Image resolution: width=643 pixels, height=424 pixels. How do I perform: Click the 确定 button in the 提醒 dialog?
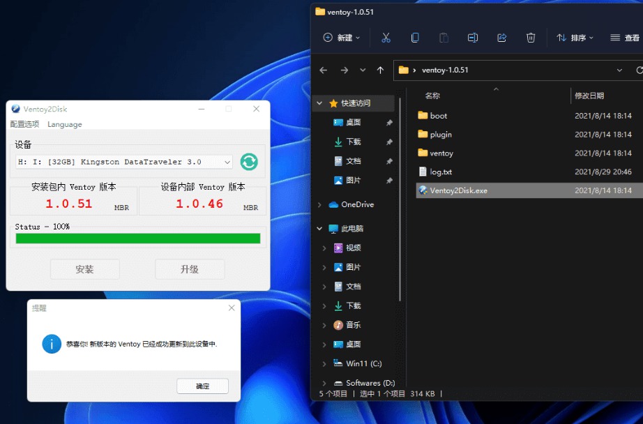click(x=202, y=386)
